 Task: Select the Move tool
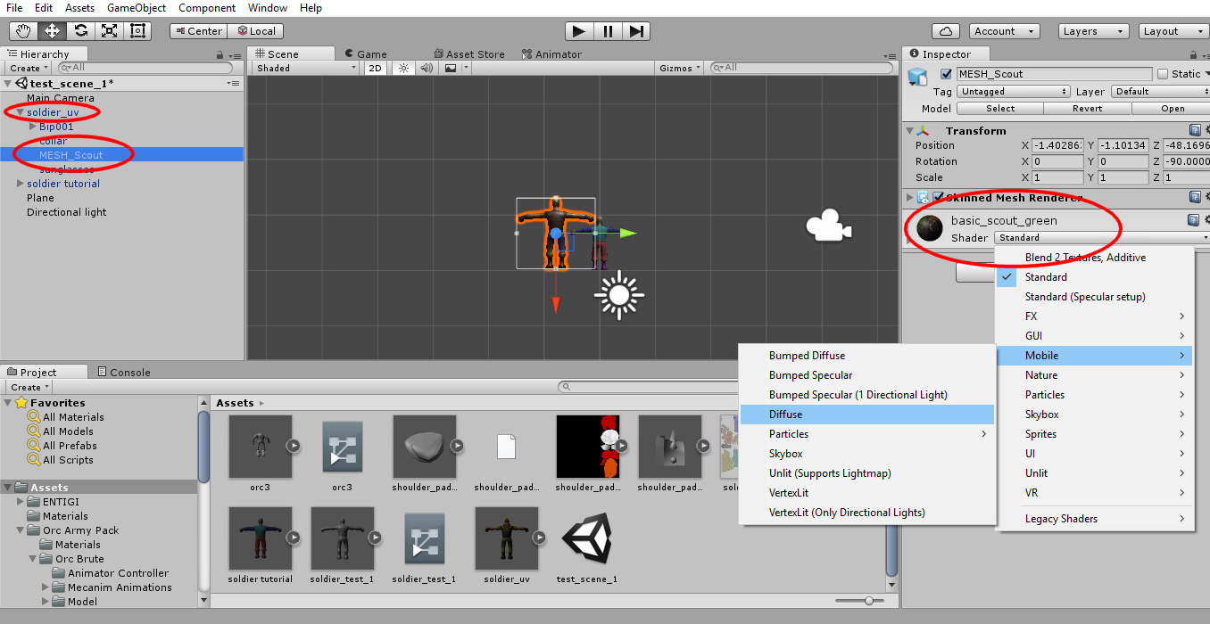click(51, 30)
